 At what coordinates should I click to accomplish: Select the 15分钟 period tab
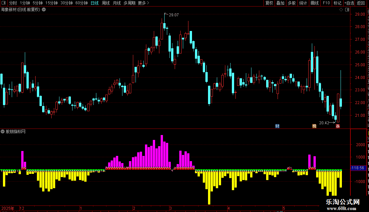tap(52, 3)
